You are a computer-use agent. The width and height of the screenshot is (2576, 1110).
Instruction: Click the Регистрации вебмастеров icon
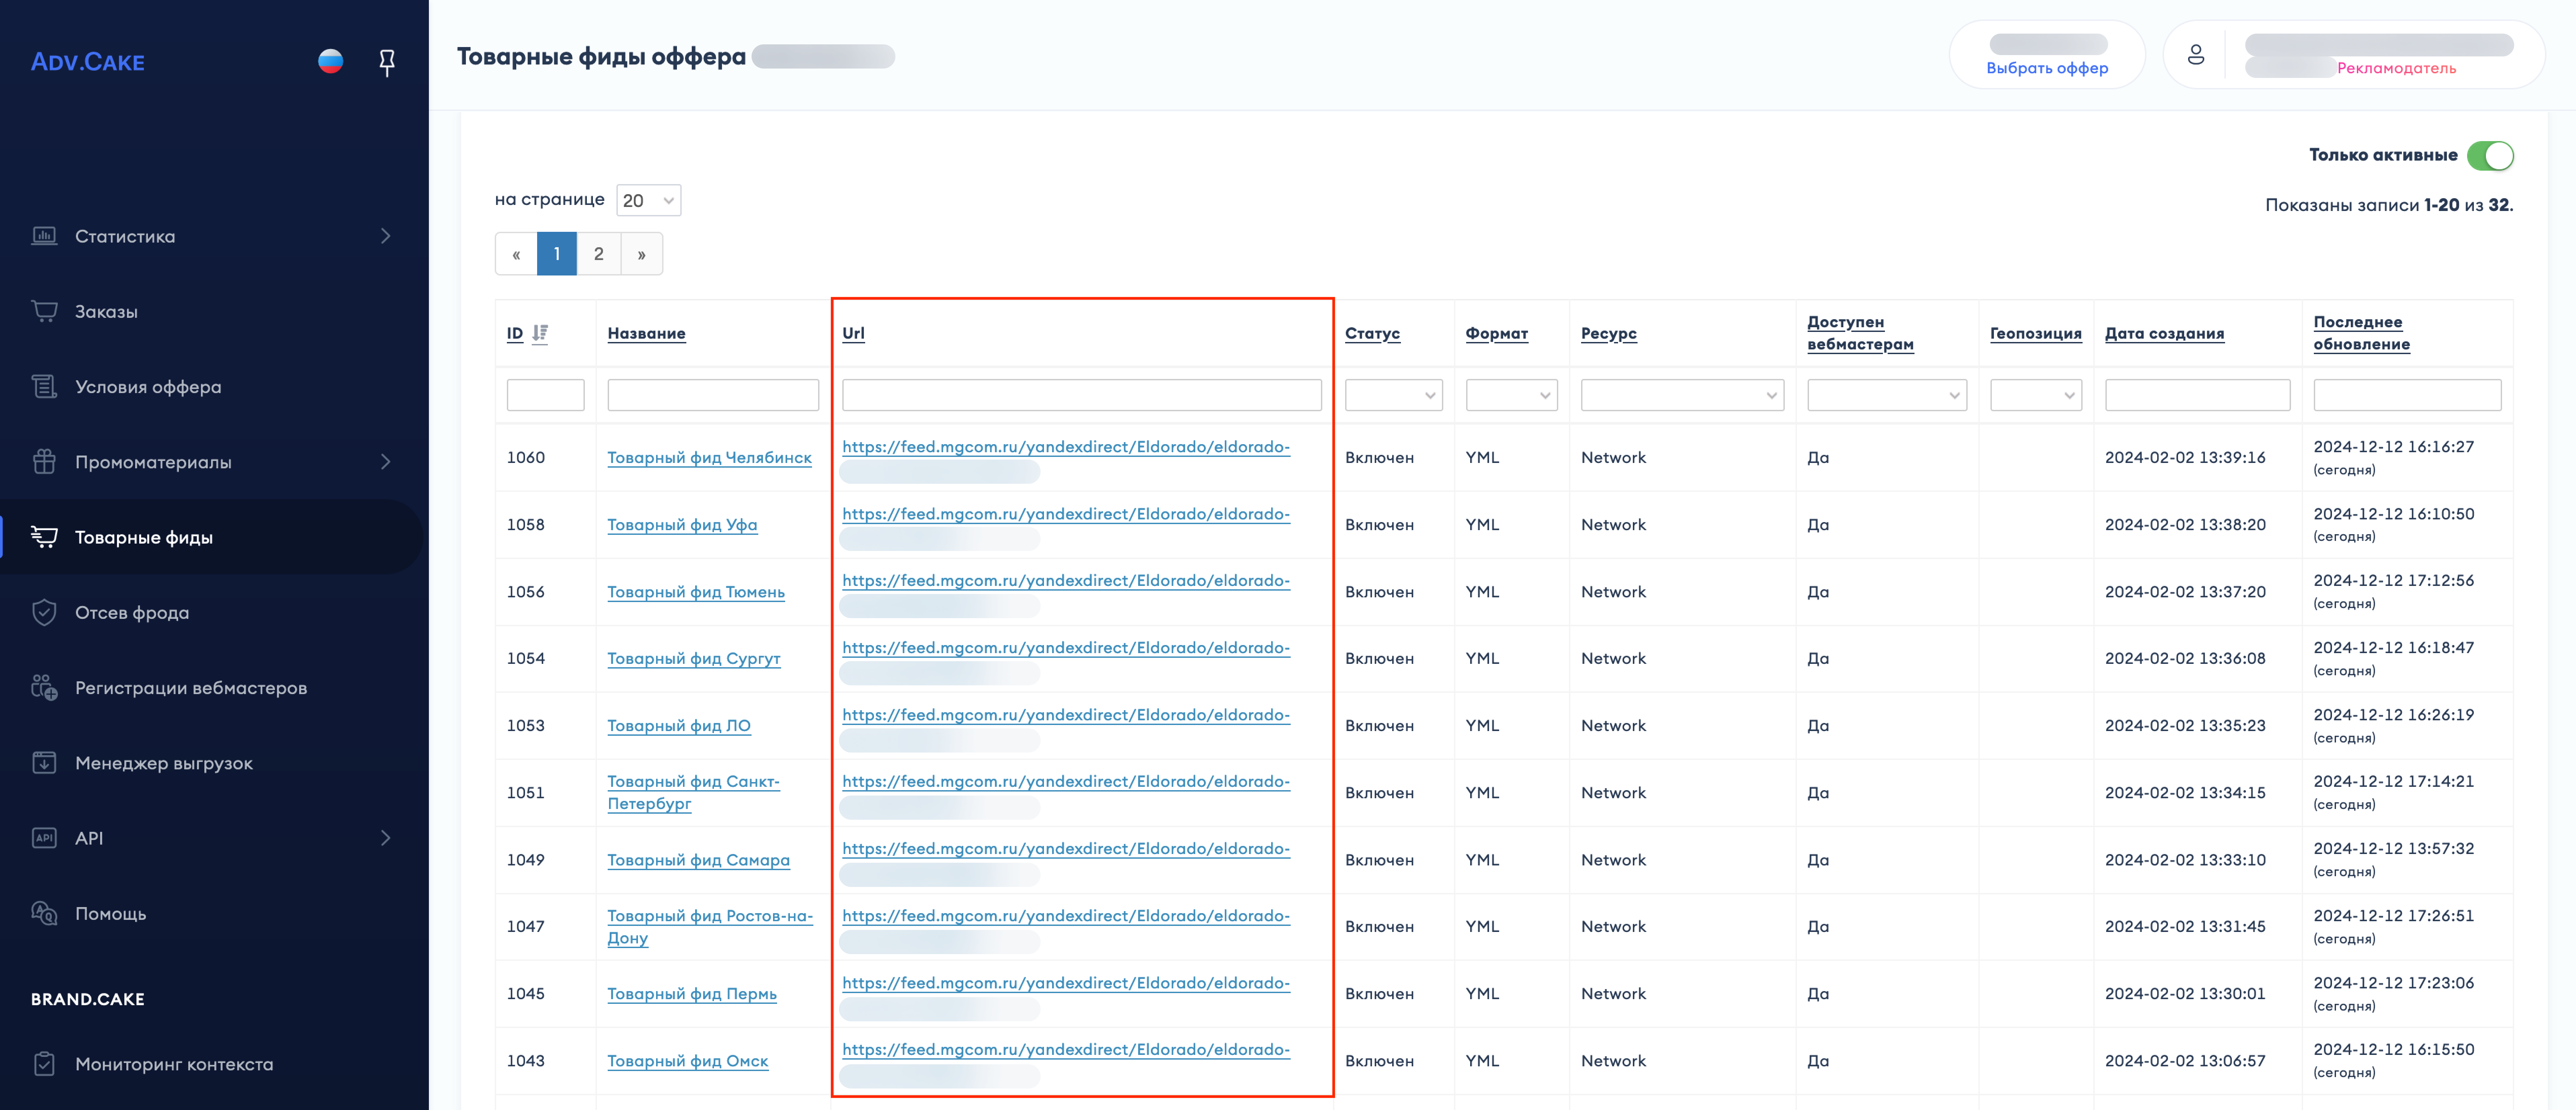(44, 687)
